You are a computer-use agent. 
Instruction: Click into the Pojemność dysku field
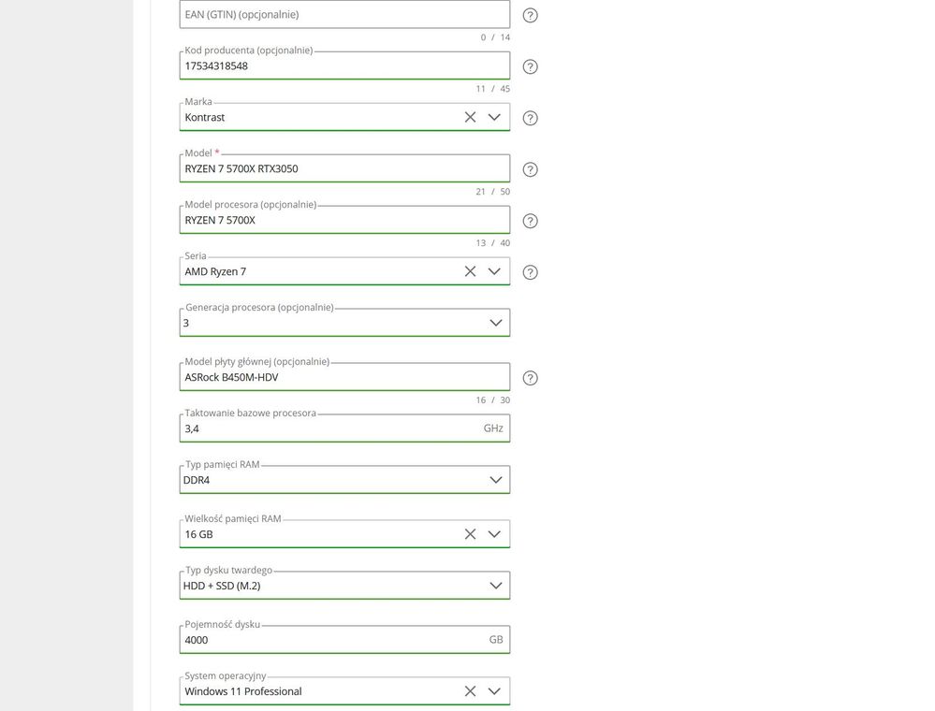click(344, 640)
